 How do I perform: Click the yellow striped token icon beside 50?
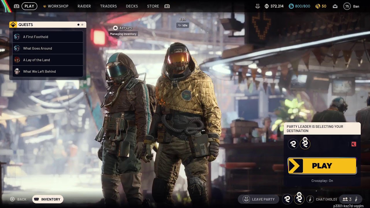(x=318, y=6)
